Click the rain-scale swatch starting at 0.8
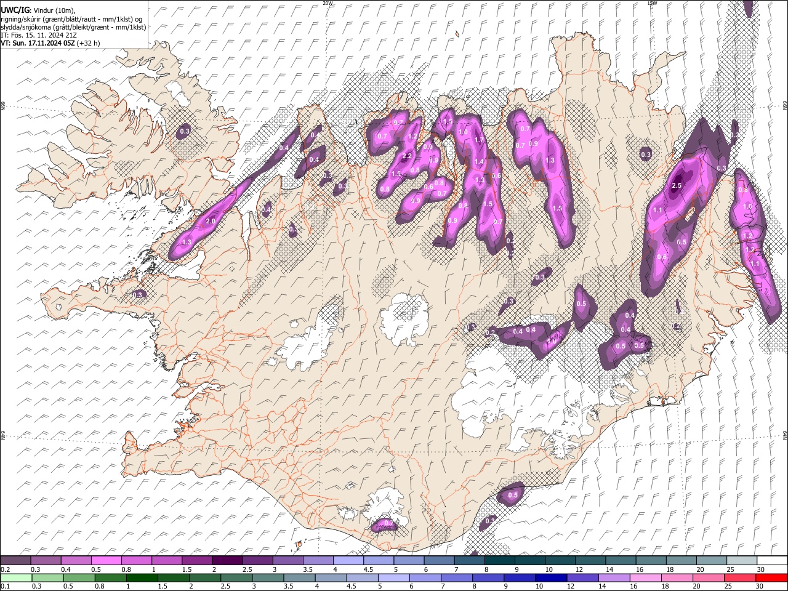Viewport: 788px width, 591px height. tap(110, 577)
